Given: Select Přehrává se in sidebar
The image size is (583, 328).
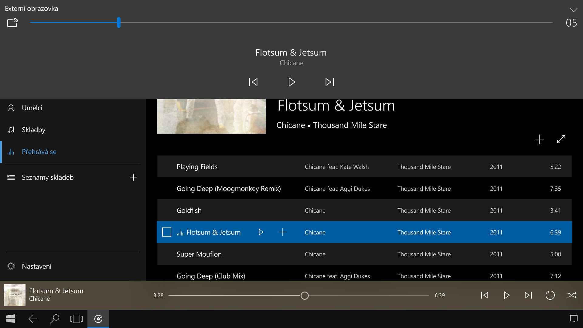Looking at the screenshot, I should pyautogui.click(x=39, y=152).
